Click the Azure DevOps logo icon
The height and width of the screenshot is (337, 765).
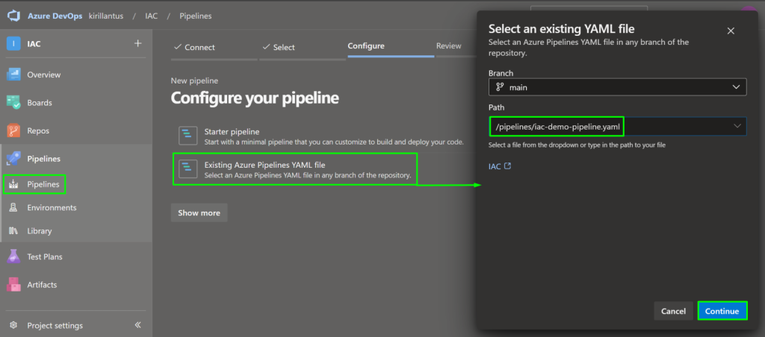(15, 15)
